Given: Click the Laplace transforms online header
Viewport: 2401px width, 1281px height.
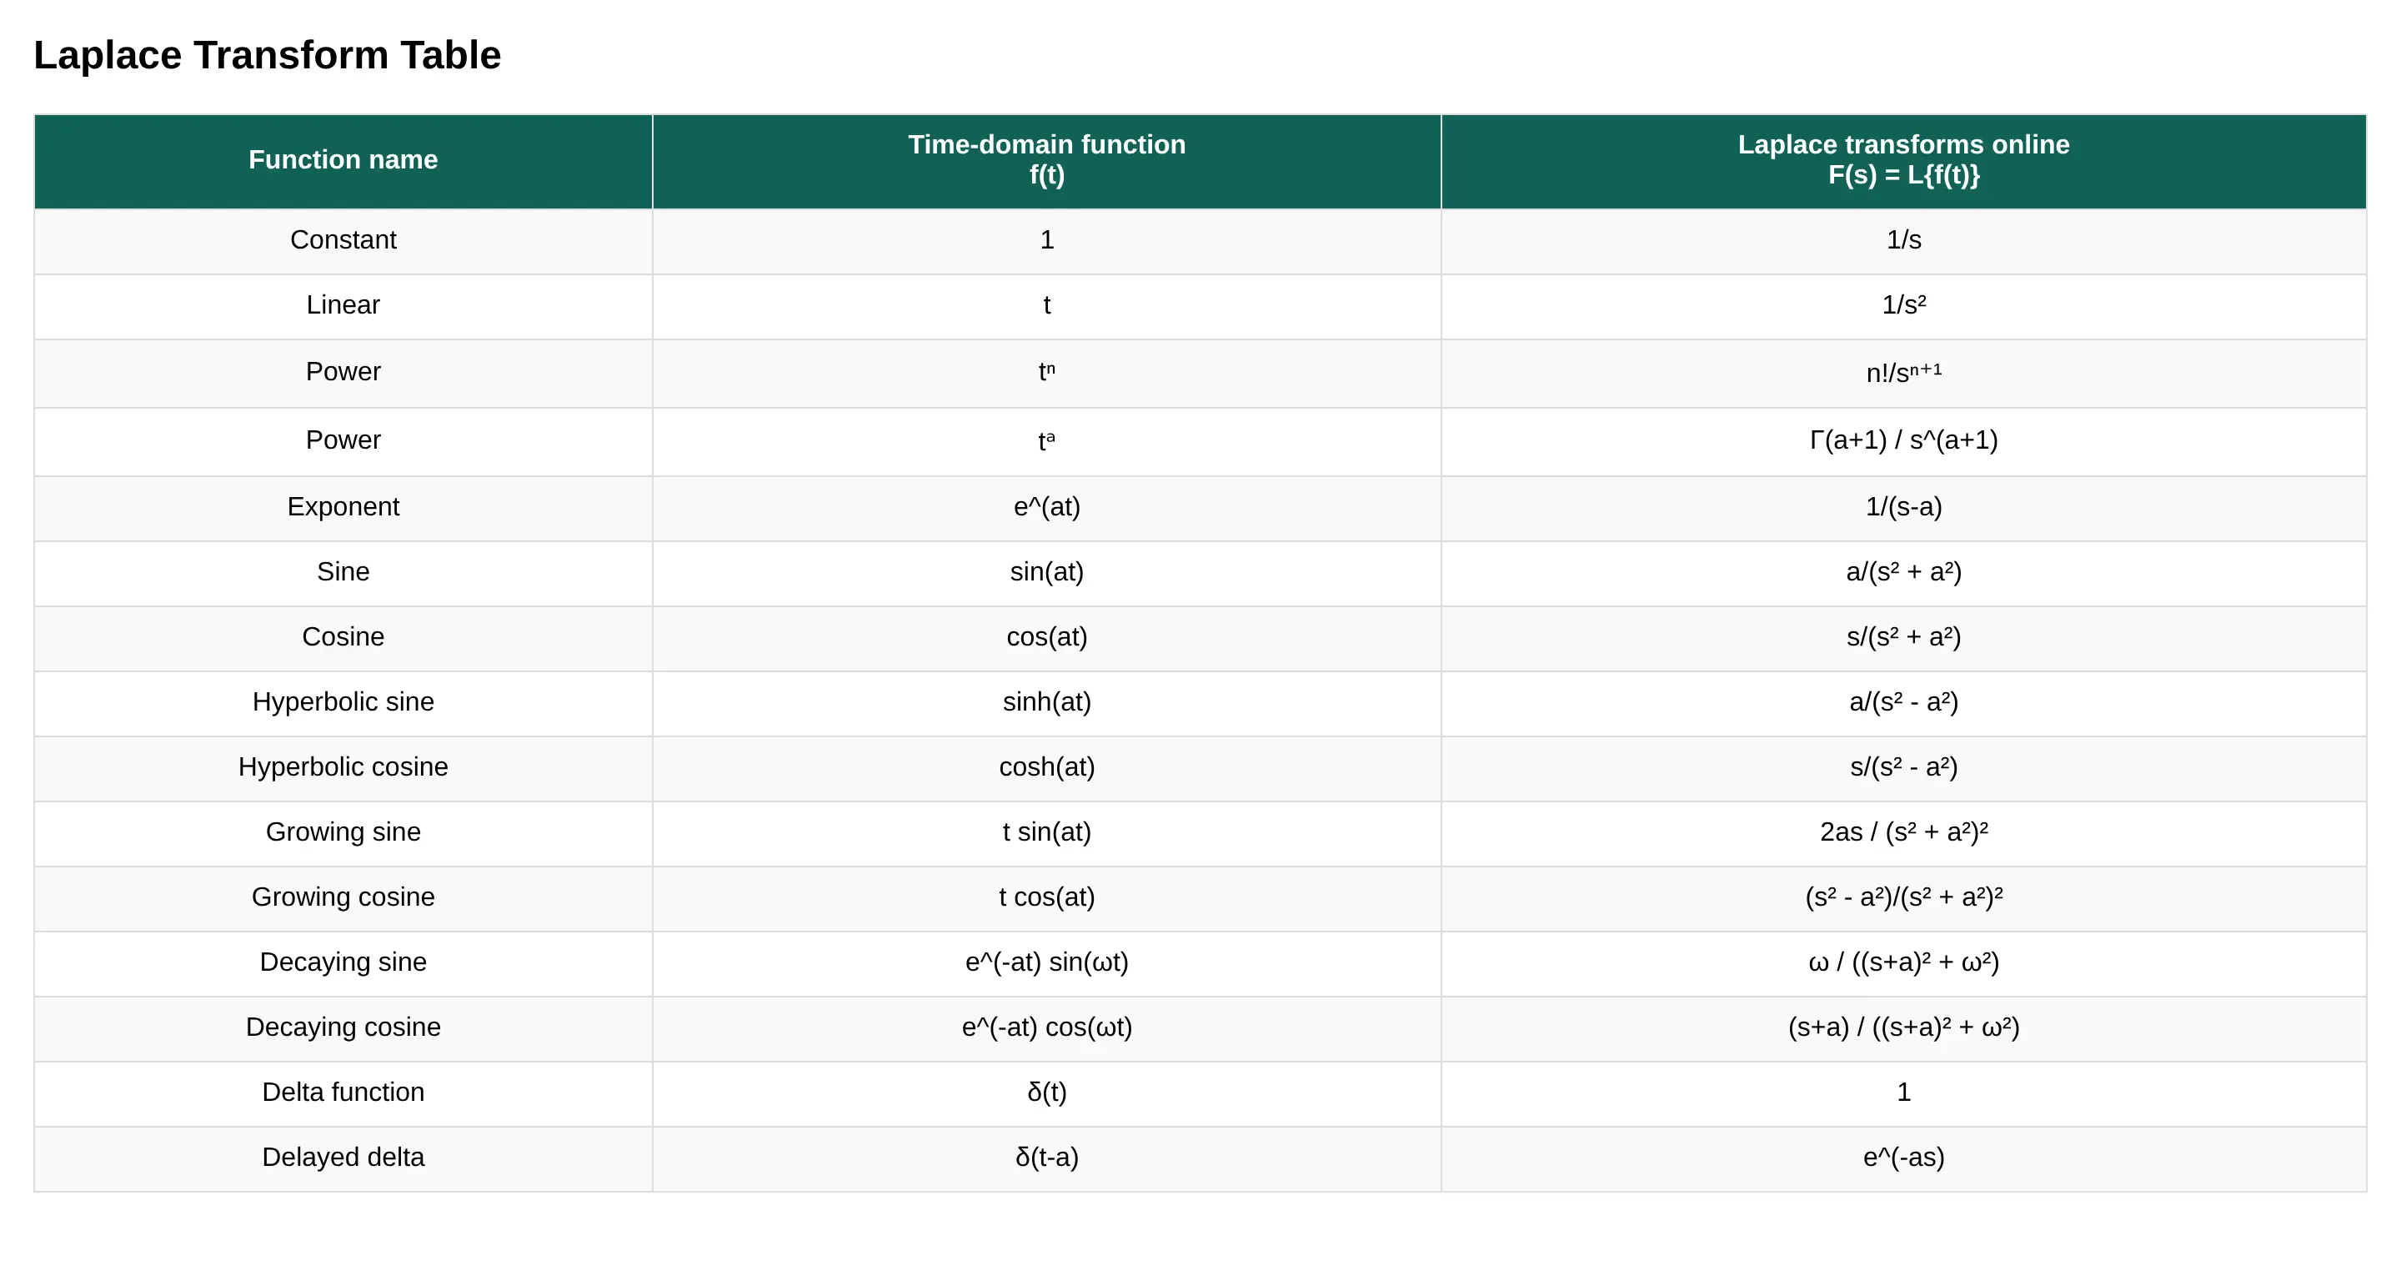Looking at the screenshot, I should tap(1902, 159).
